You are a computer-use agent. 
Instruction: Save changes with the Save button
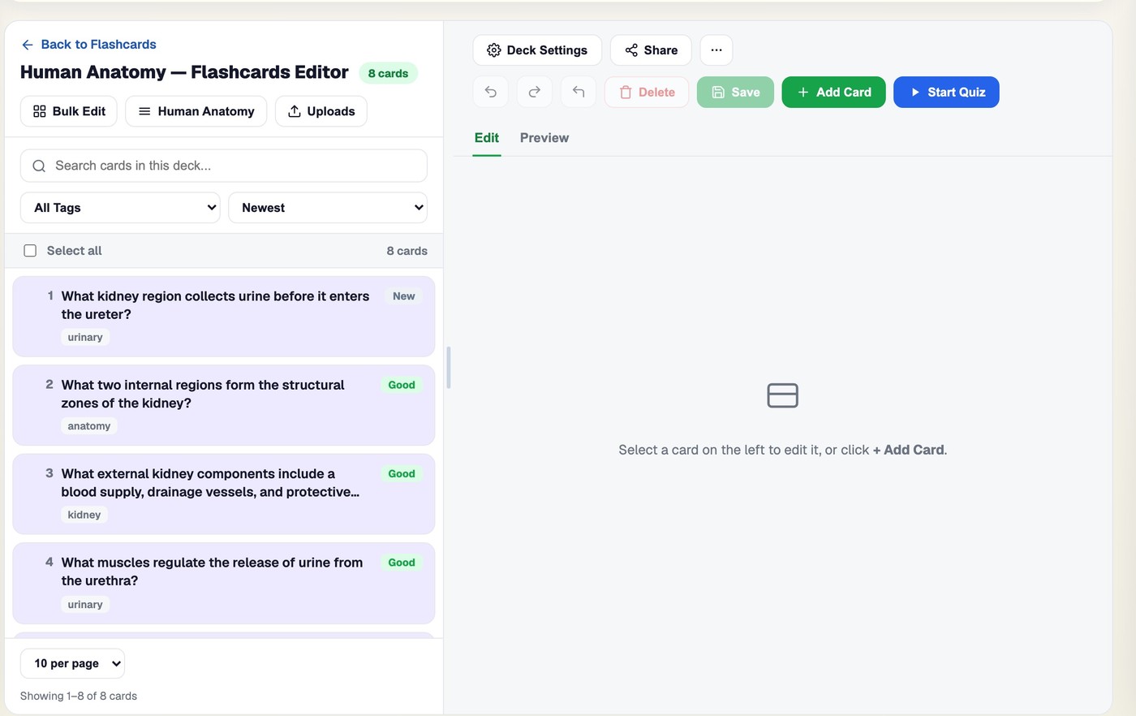pyautogui.click(x=735, y=93)
